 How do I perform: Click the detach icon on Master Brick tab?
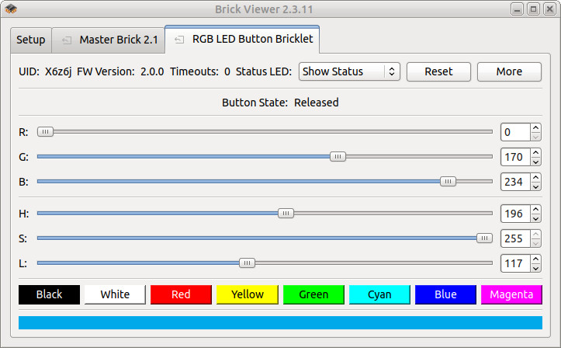[67, 40]
